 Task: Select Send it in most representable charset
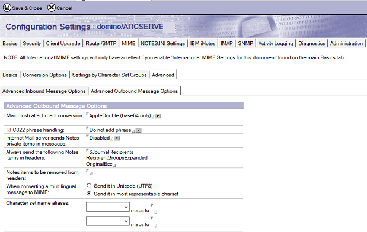89,194
